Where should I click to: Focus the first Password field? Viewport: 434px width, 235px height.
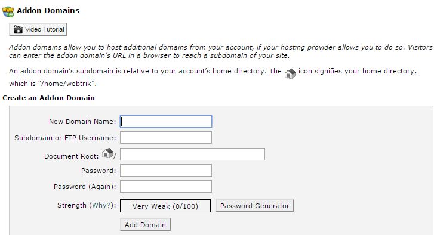[166, 171]
